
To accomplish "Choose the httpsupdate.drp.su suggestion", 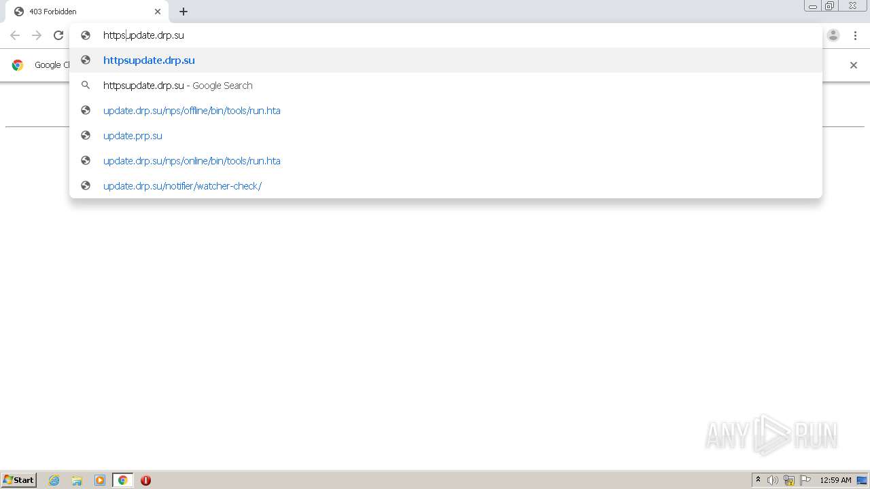I will pyautogui.click(x=446, y=60).
